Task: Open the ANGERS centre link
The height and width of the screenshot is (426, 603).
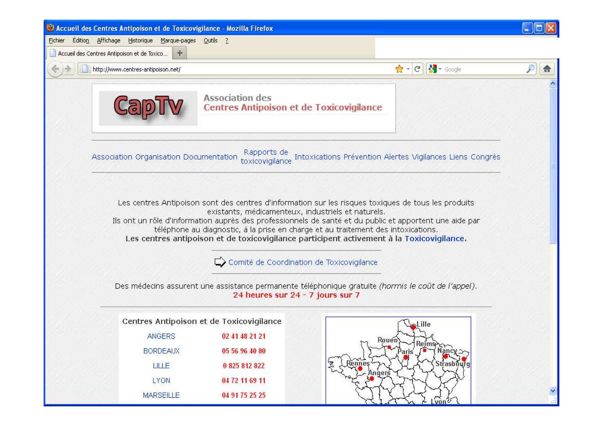Action: [x=161, y=336]
